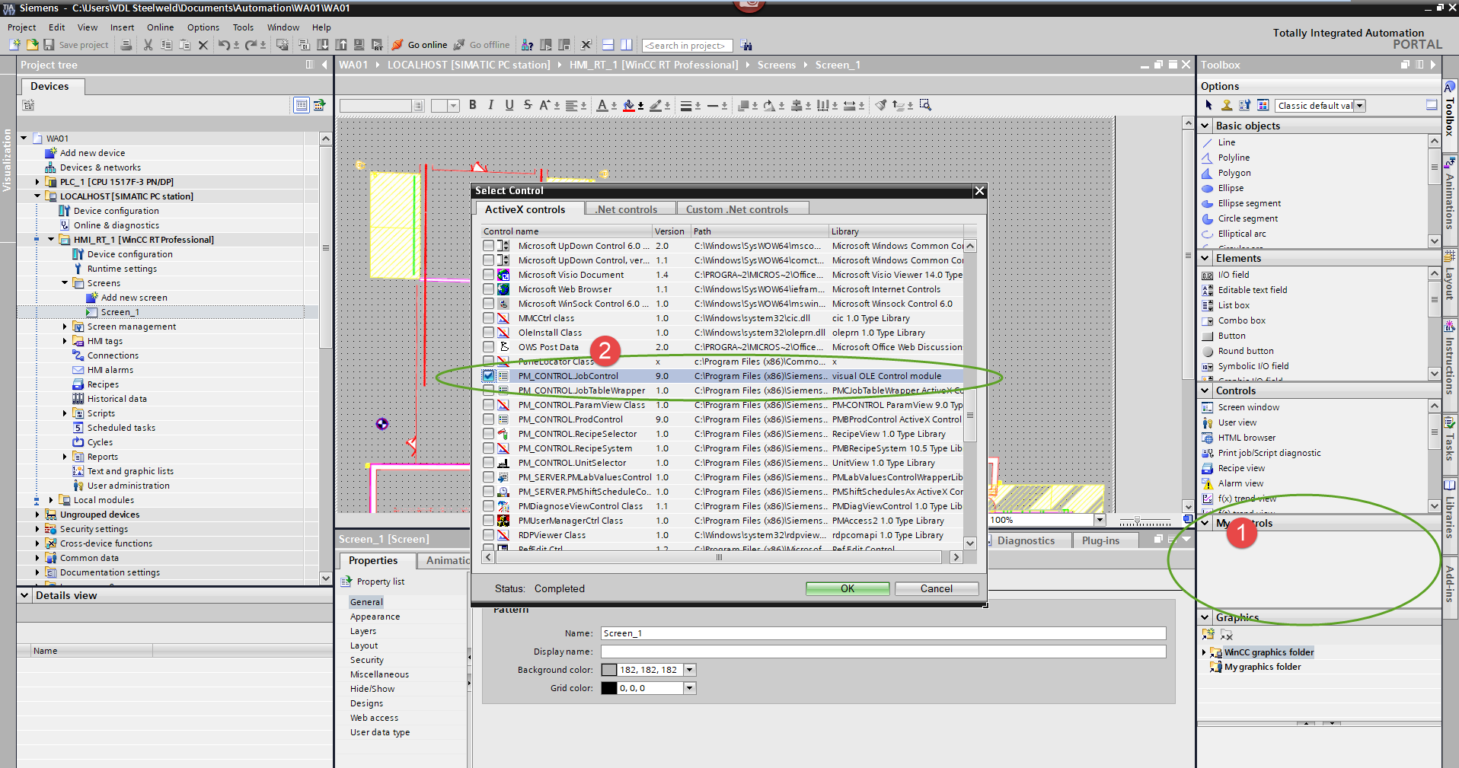Screen dimensions: 1459x768
Task: Open the Background color dropdown
Action: pos(689,670)
